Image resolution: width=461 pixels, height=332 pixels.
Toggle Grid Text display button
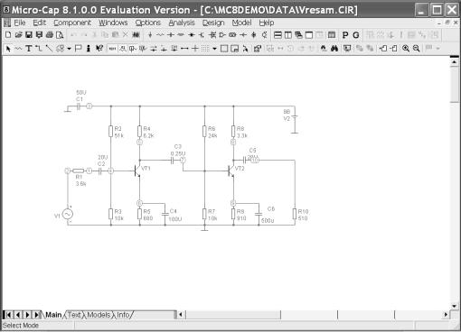point(112,49)
